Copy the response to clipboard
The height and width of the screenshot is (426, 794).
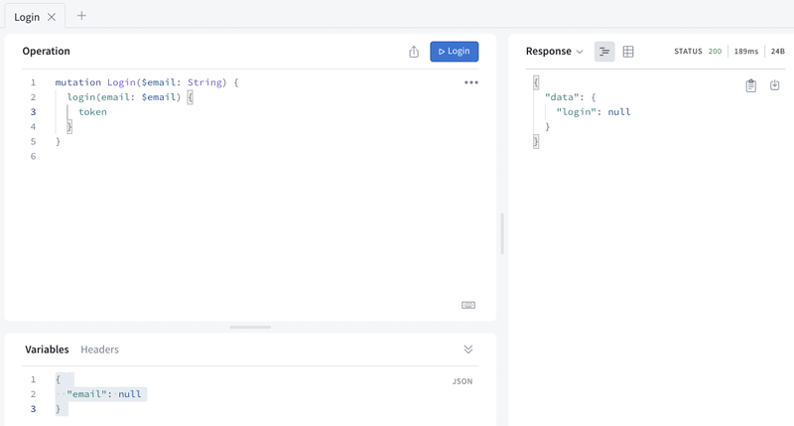751,85
